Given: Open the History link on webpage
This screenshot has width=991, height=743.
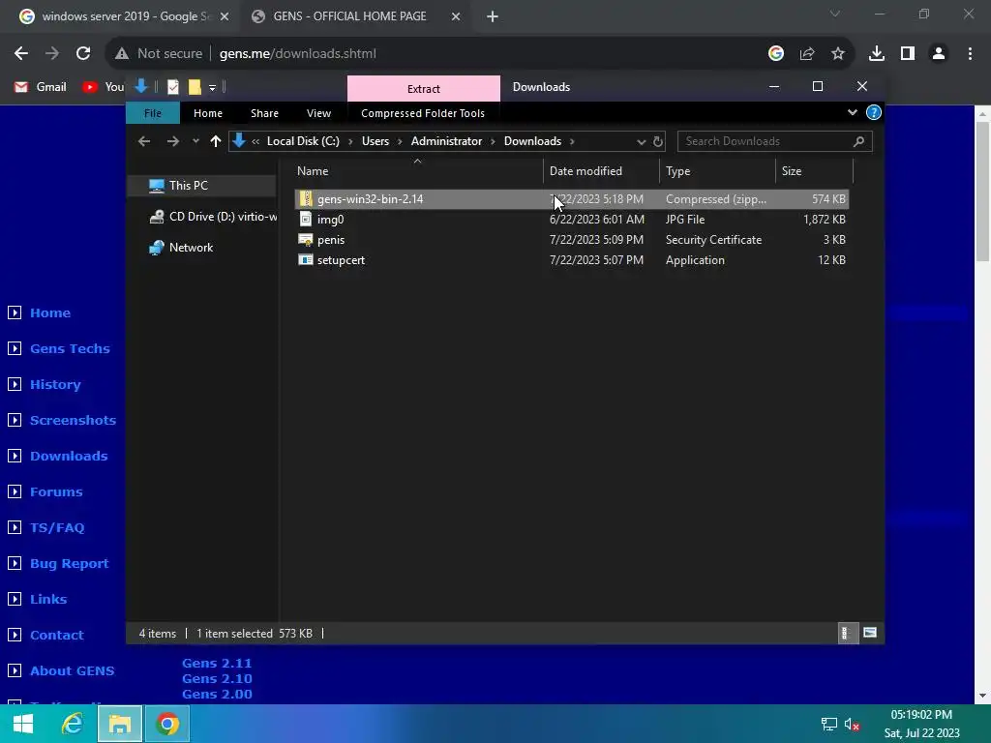Looking at the screenshot, I should [x=55, y=385].
